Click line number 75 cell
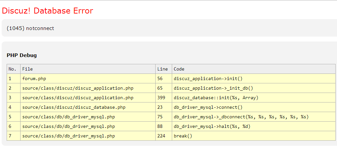Viewport: 337px width, 146px height. pos(160,117)
